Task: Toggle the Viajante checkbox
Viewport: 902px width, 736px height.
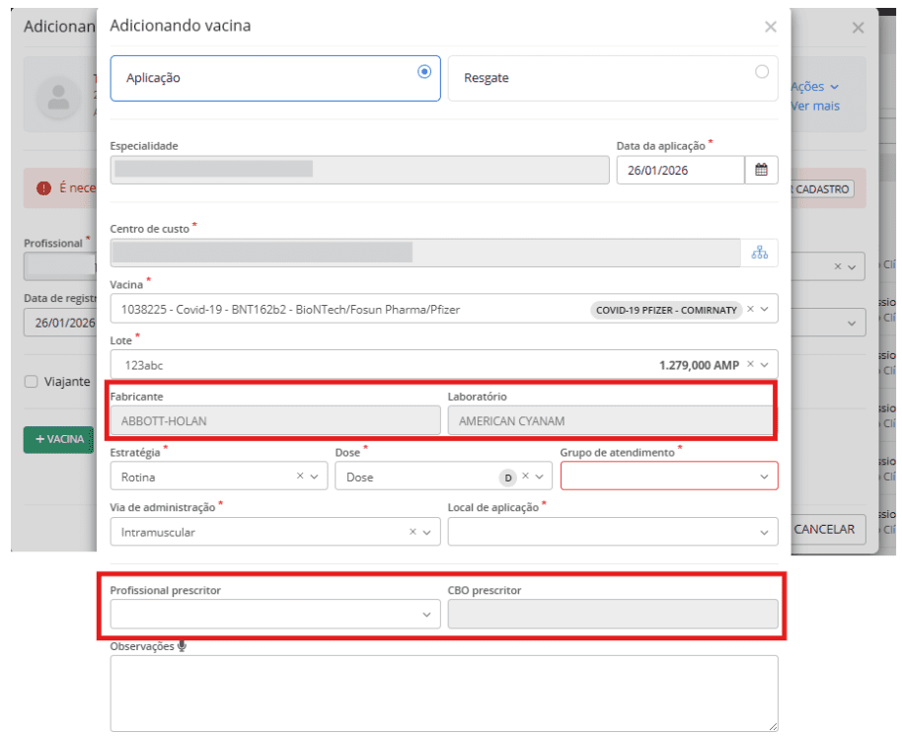Action: pyautogui.click(x=31, y=382)
